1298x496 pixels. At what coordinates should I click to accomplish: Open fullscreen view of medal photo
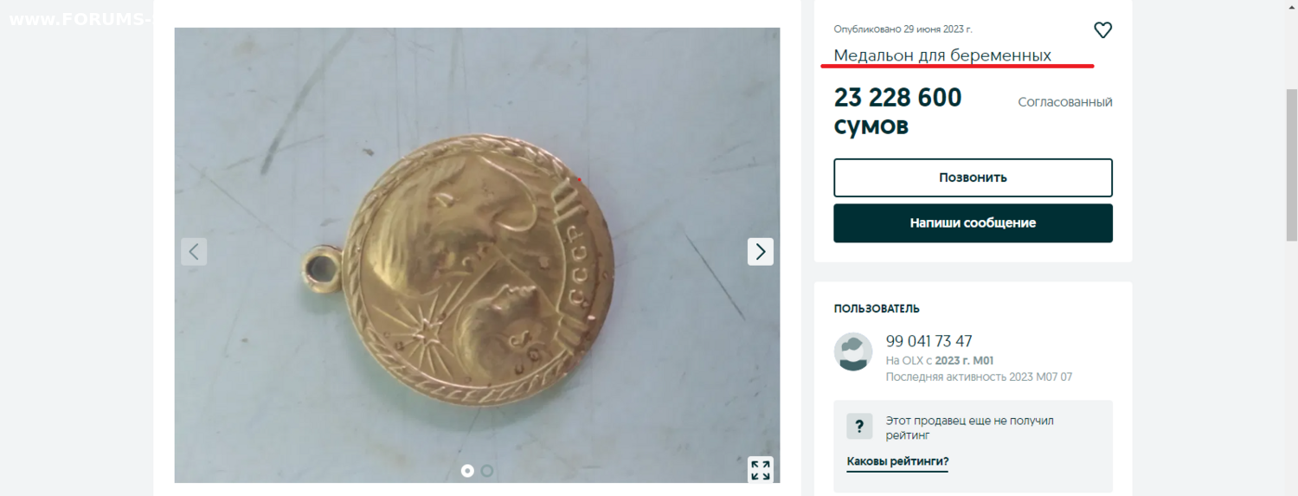[761, 470]
